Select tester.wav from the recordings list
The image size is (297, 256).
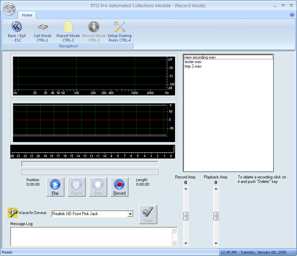tap(193, 62)
